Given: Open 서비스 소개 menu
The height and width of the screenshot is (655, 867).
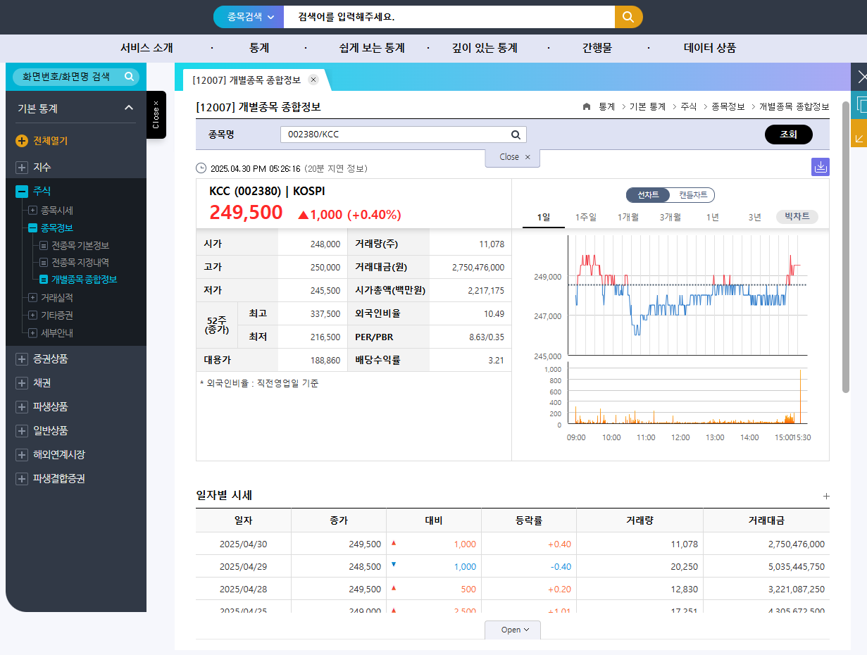Looking at the screenshot, I should (x=146, y=48).
